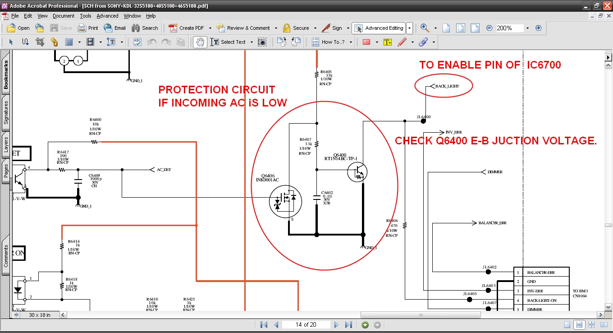Select the Snapshot camera tool
Image resolution: width=613 pixels, height=333 pixels.
pyautogui.click(x=262, y=42)
